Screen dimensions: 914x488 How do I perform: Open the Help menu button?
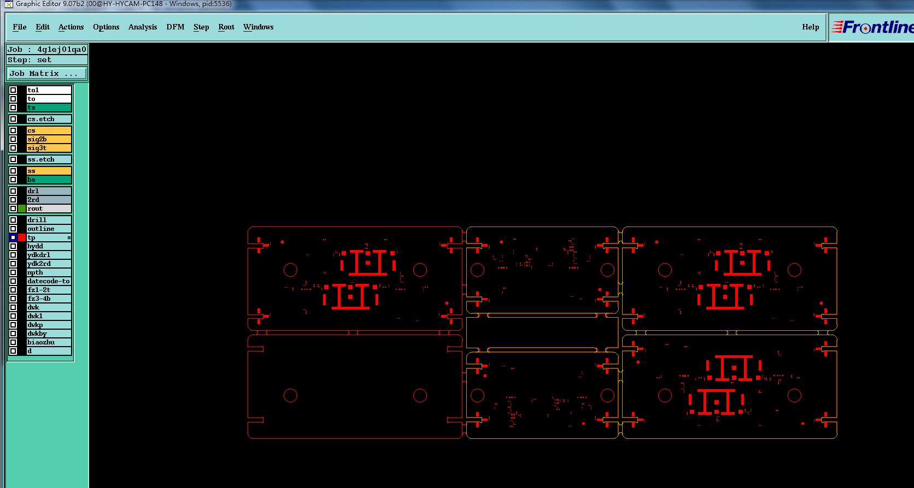(x=811, y=27)
